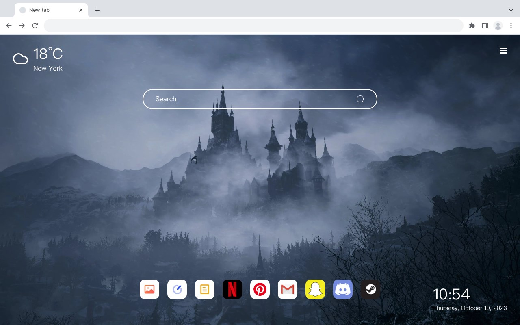Open the Steam shortcut

click(370, 289)
